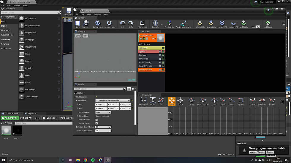Image resolution: width=291 pixels, height=163 pixels.
Task: Activate Pan mode in Curve Editor
Action: 172,101
